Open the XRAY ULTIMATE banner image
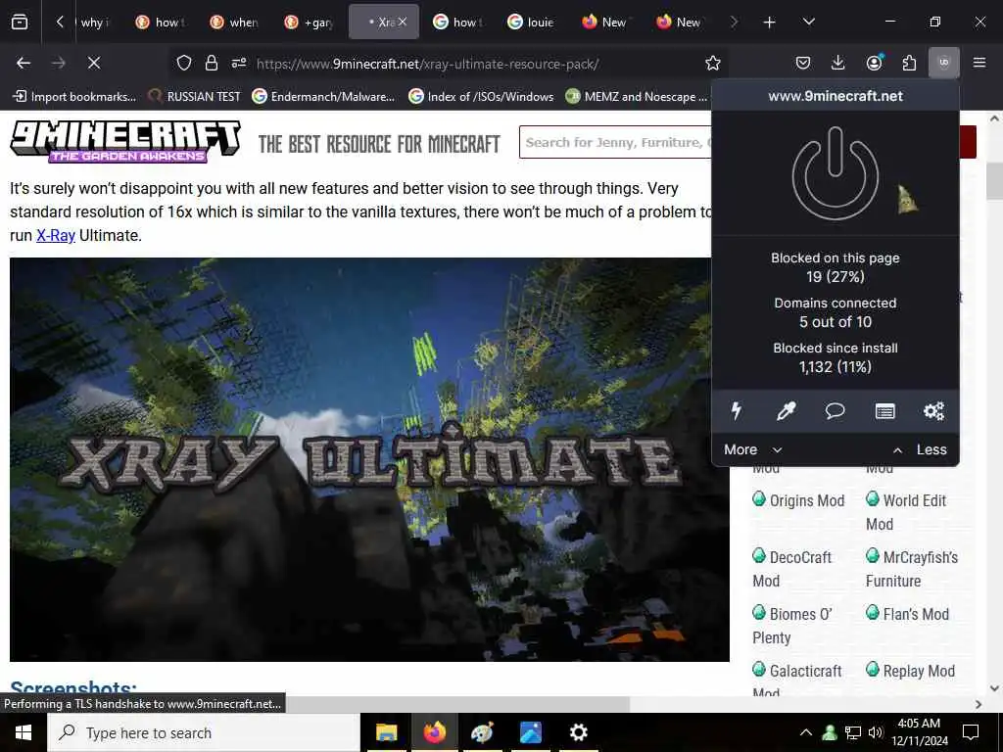The width and height of the screenshot is (1003, 752). pos(369,459)
